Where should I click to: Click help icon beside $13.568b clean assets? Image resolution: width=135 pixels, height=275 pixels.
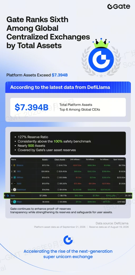click(58, 178)
